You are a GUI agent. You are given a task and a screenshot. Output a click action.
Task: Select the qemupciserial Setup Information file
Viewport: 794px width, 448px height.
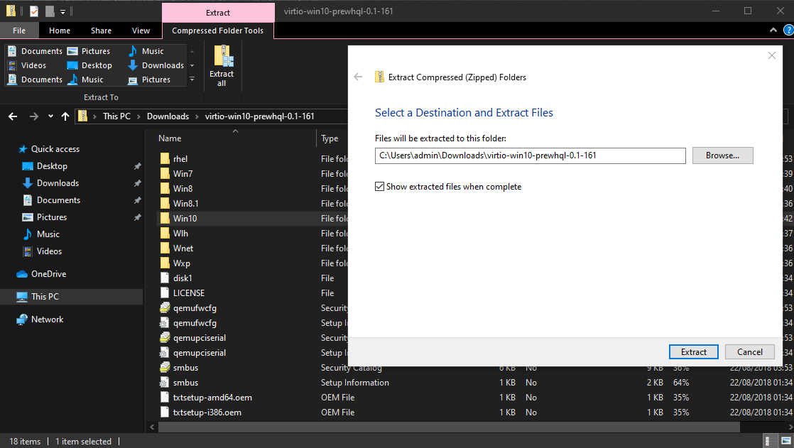tap(192, 353)
